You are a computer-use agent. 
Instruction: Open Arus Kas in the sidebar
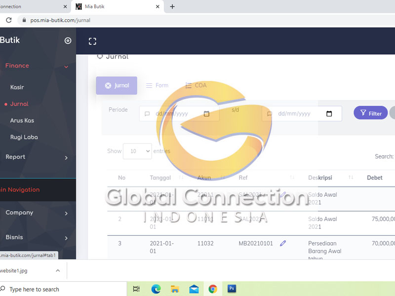[22, 120]
